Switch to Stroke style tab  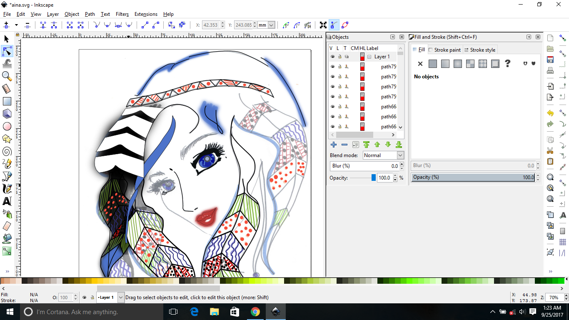(x=479, y=50)
